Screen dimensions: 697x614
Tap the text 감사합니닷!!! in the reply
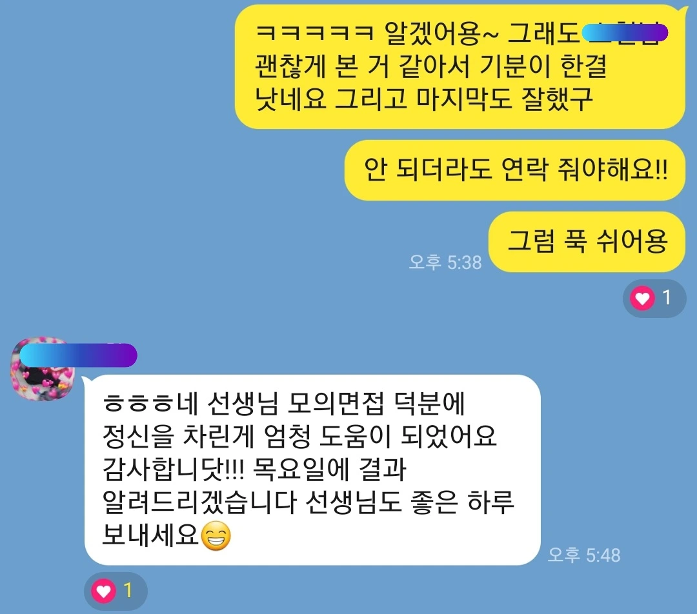point(174,469)
